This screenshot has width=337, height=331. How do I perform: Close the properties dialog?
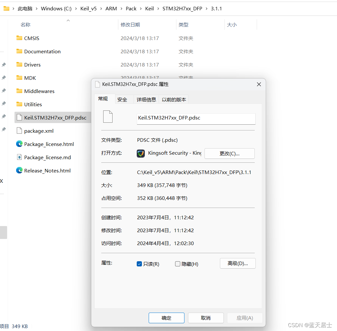[x=259, y=84]
